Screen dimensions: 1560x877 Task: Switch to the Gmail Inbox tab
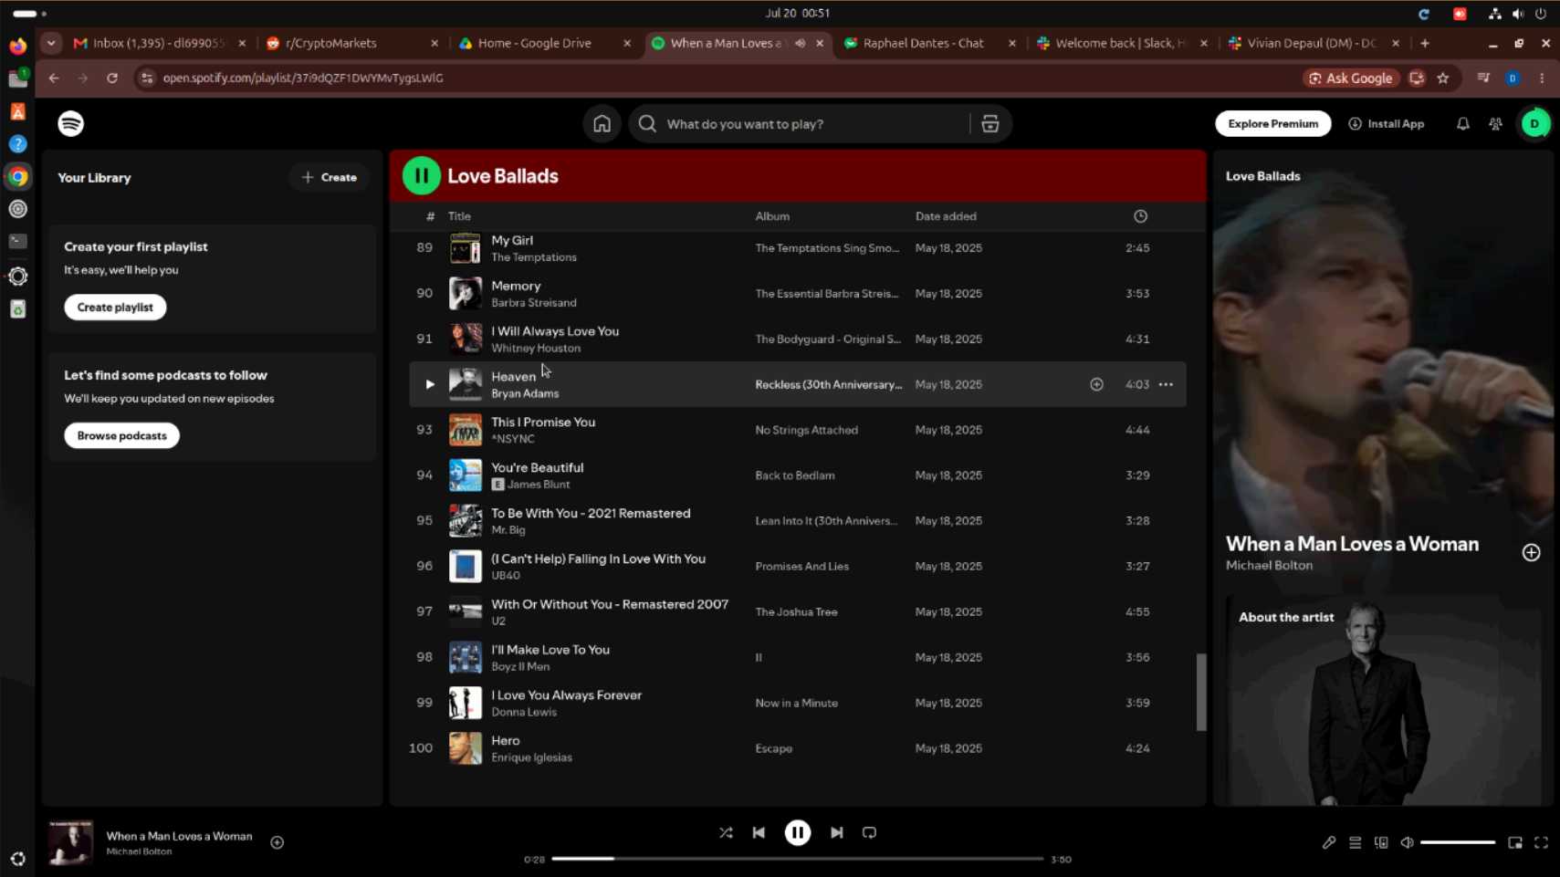pos(160,43)
